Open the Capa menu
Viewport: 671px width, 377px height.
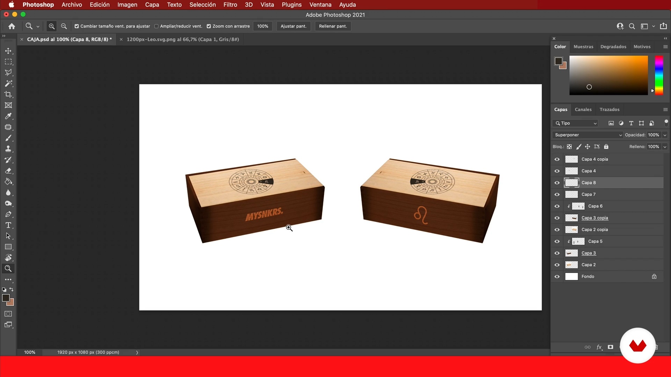(152, 5)
